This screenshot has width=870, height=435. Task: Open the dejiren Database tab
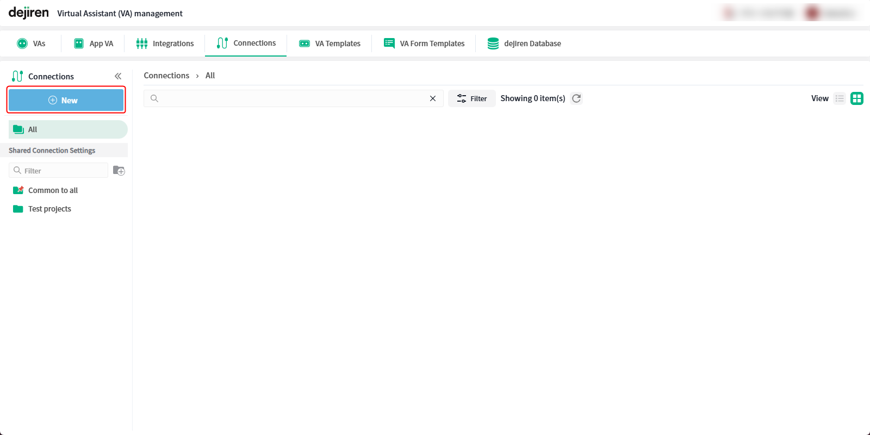click(524, 43)
